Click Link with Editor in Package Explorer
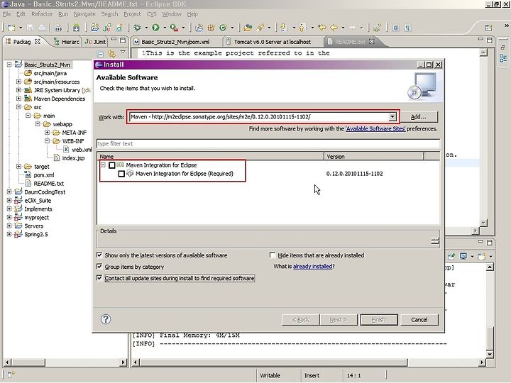Image resolution: width=511 pixels, height=383 pixels. pyautogui.click(x=112, y=54)
